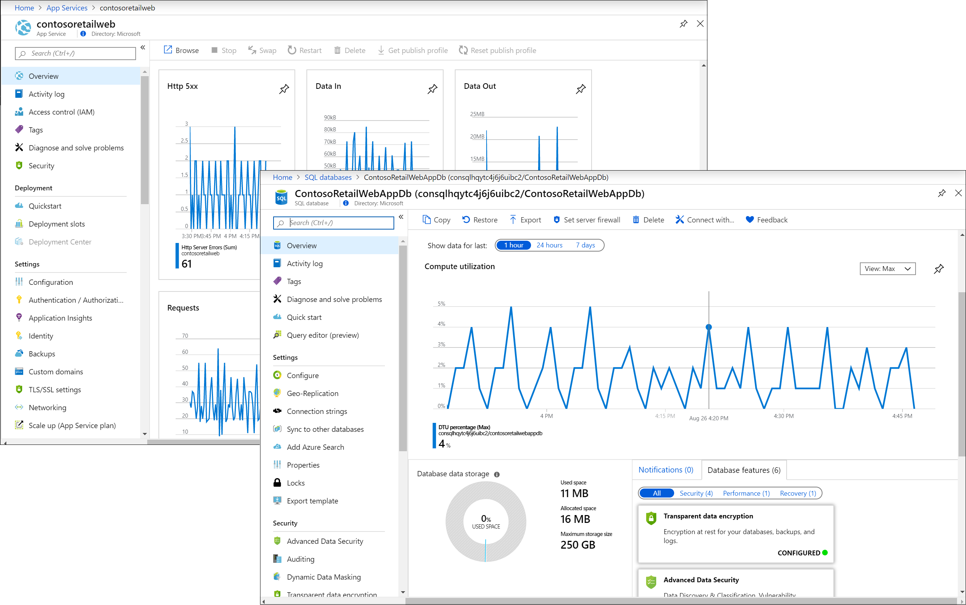This screenshot has width=966, height=605.
Task: Pin the Data Out chart
Action: point(581,89)
